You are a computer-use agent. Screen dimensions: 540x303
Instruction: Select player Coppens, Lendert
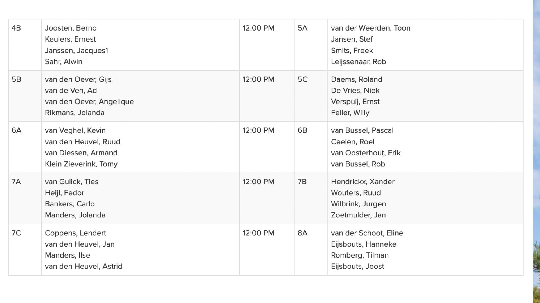[x=75, y=233]
